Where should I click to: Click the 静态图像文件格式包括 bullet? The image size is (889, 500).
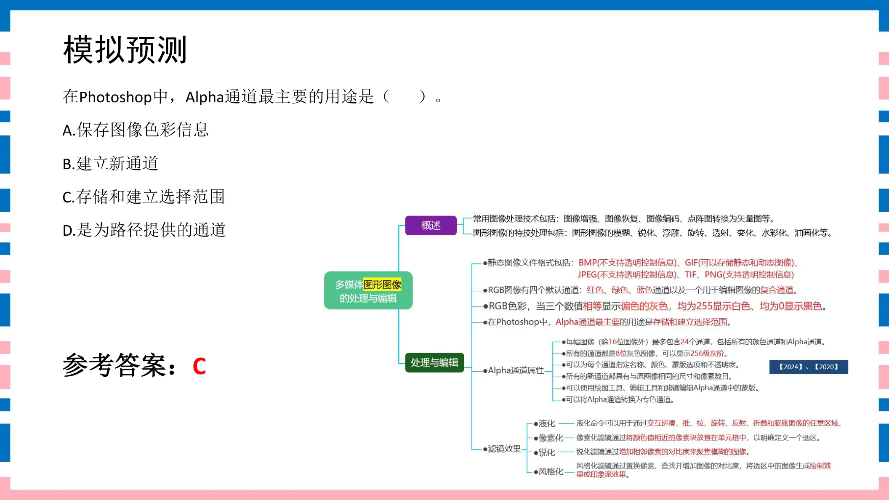click(x=640, y=263)
